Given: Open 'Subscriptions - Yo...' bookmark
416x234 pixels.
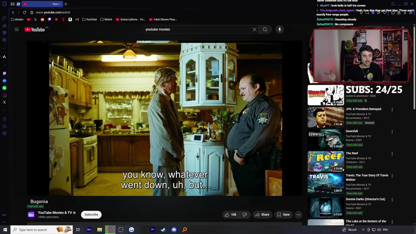Looking at the screenshot, I should click(130, 19).
